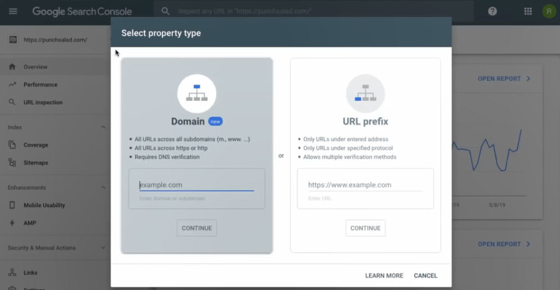
Task: Click the 'new' badge next to Domain
Action: pos(215,122)
